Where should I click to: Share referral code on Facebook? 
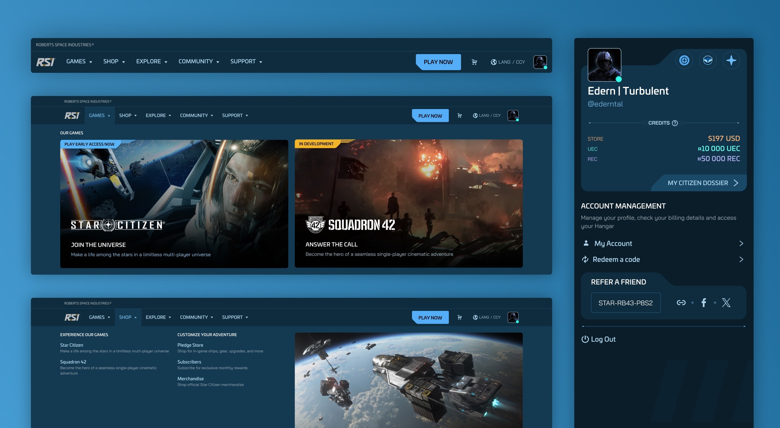(x=704, y=302)
